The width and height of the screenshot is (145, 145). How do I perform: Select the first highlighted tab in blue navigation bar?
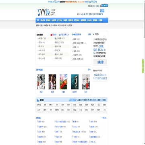38,20
